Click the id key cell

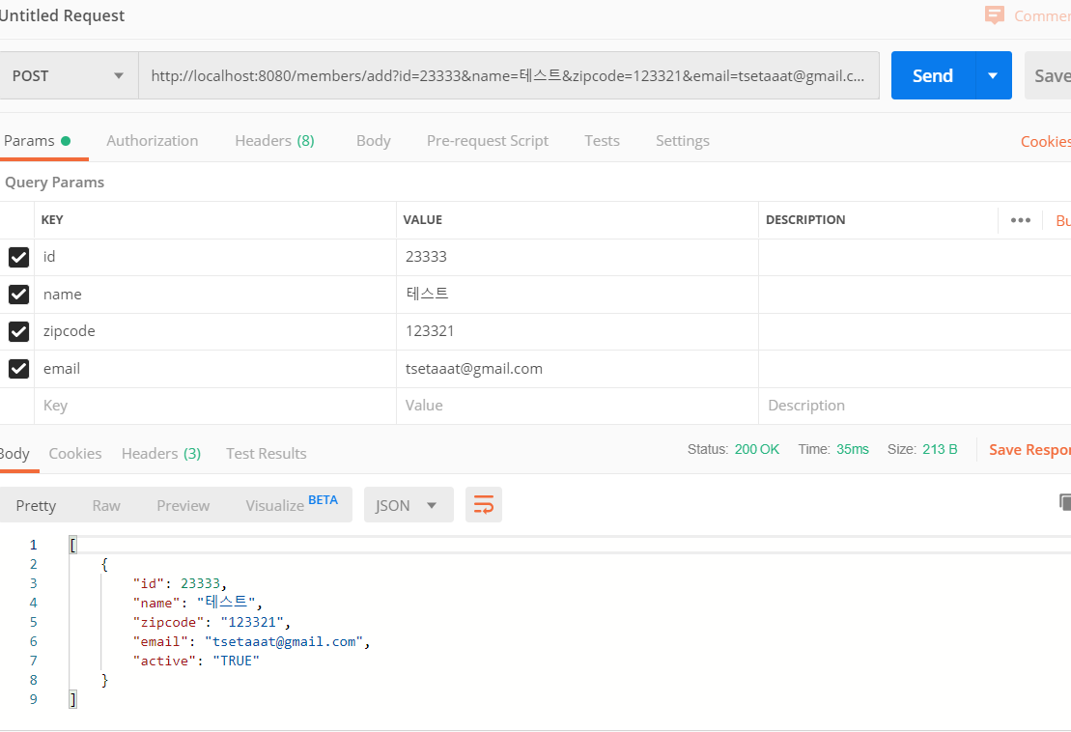click(215, 257)
